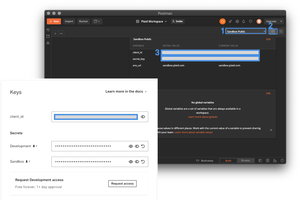Screen dimensions: 301x200
Task: Toggle the environment quick look eye icon
Action: pyautogui.click(x=273, y=31)
